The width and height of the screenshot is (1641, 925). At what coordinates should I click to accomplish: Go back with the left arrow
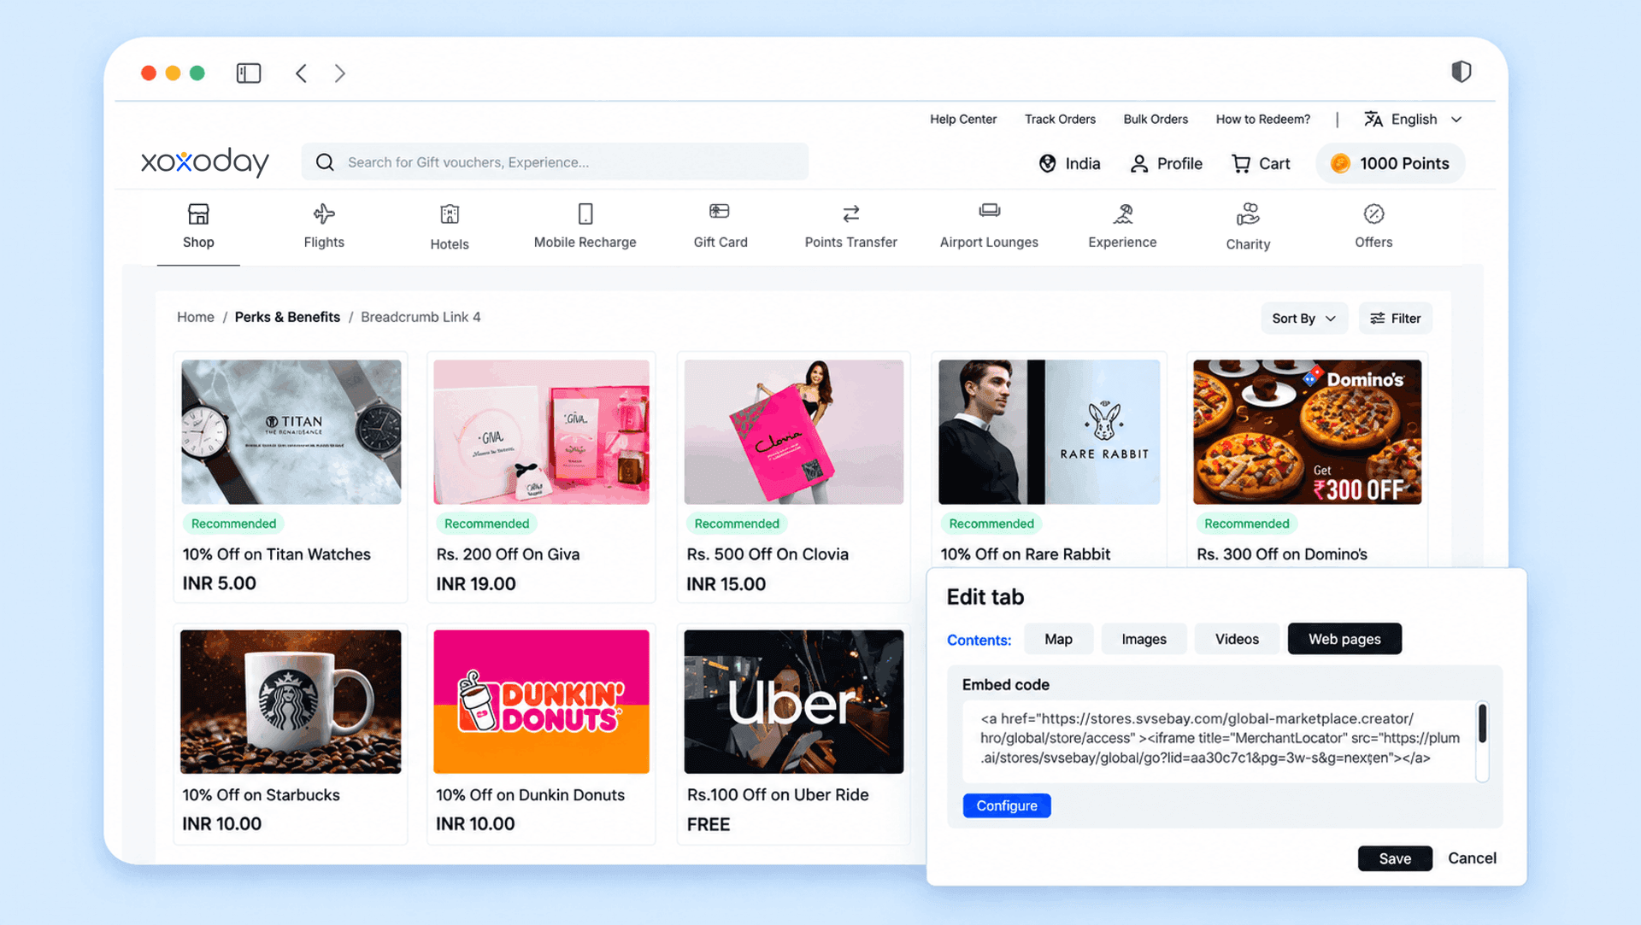pyautogui.click(x=301, y=73)
